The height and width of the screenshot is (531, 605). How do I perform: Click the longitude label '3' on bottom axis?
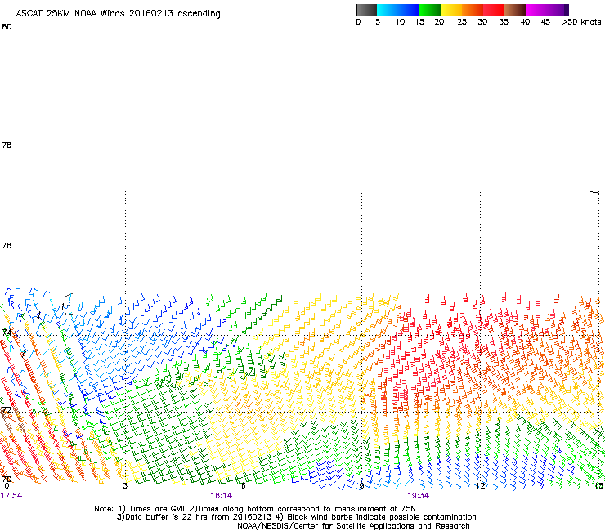coord(125,485)
